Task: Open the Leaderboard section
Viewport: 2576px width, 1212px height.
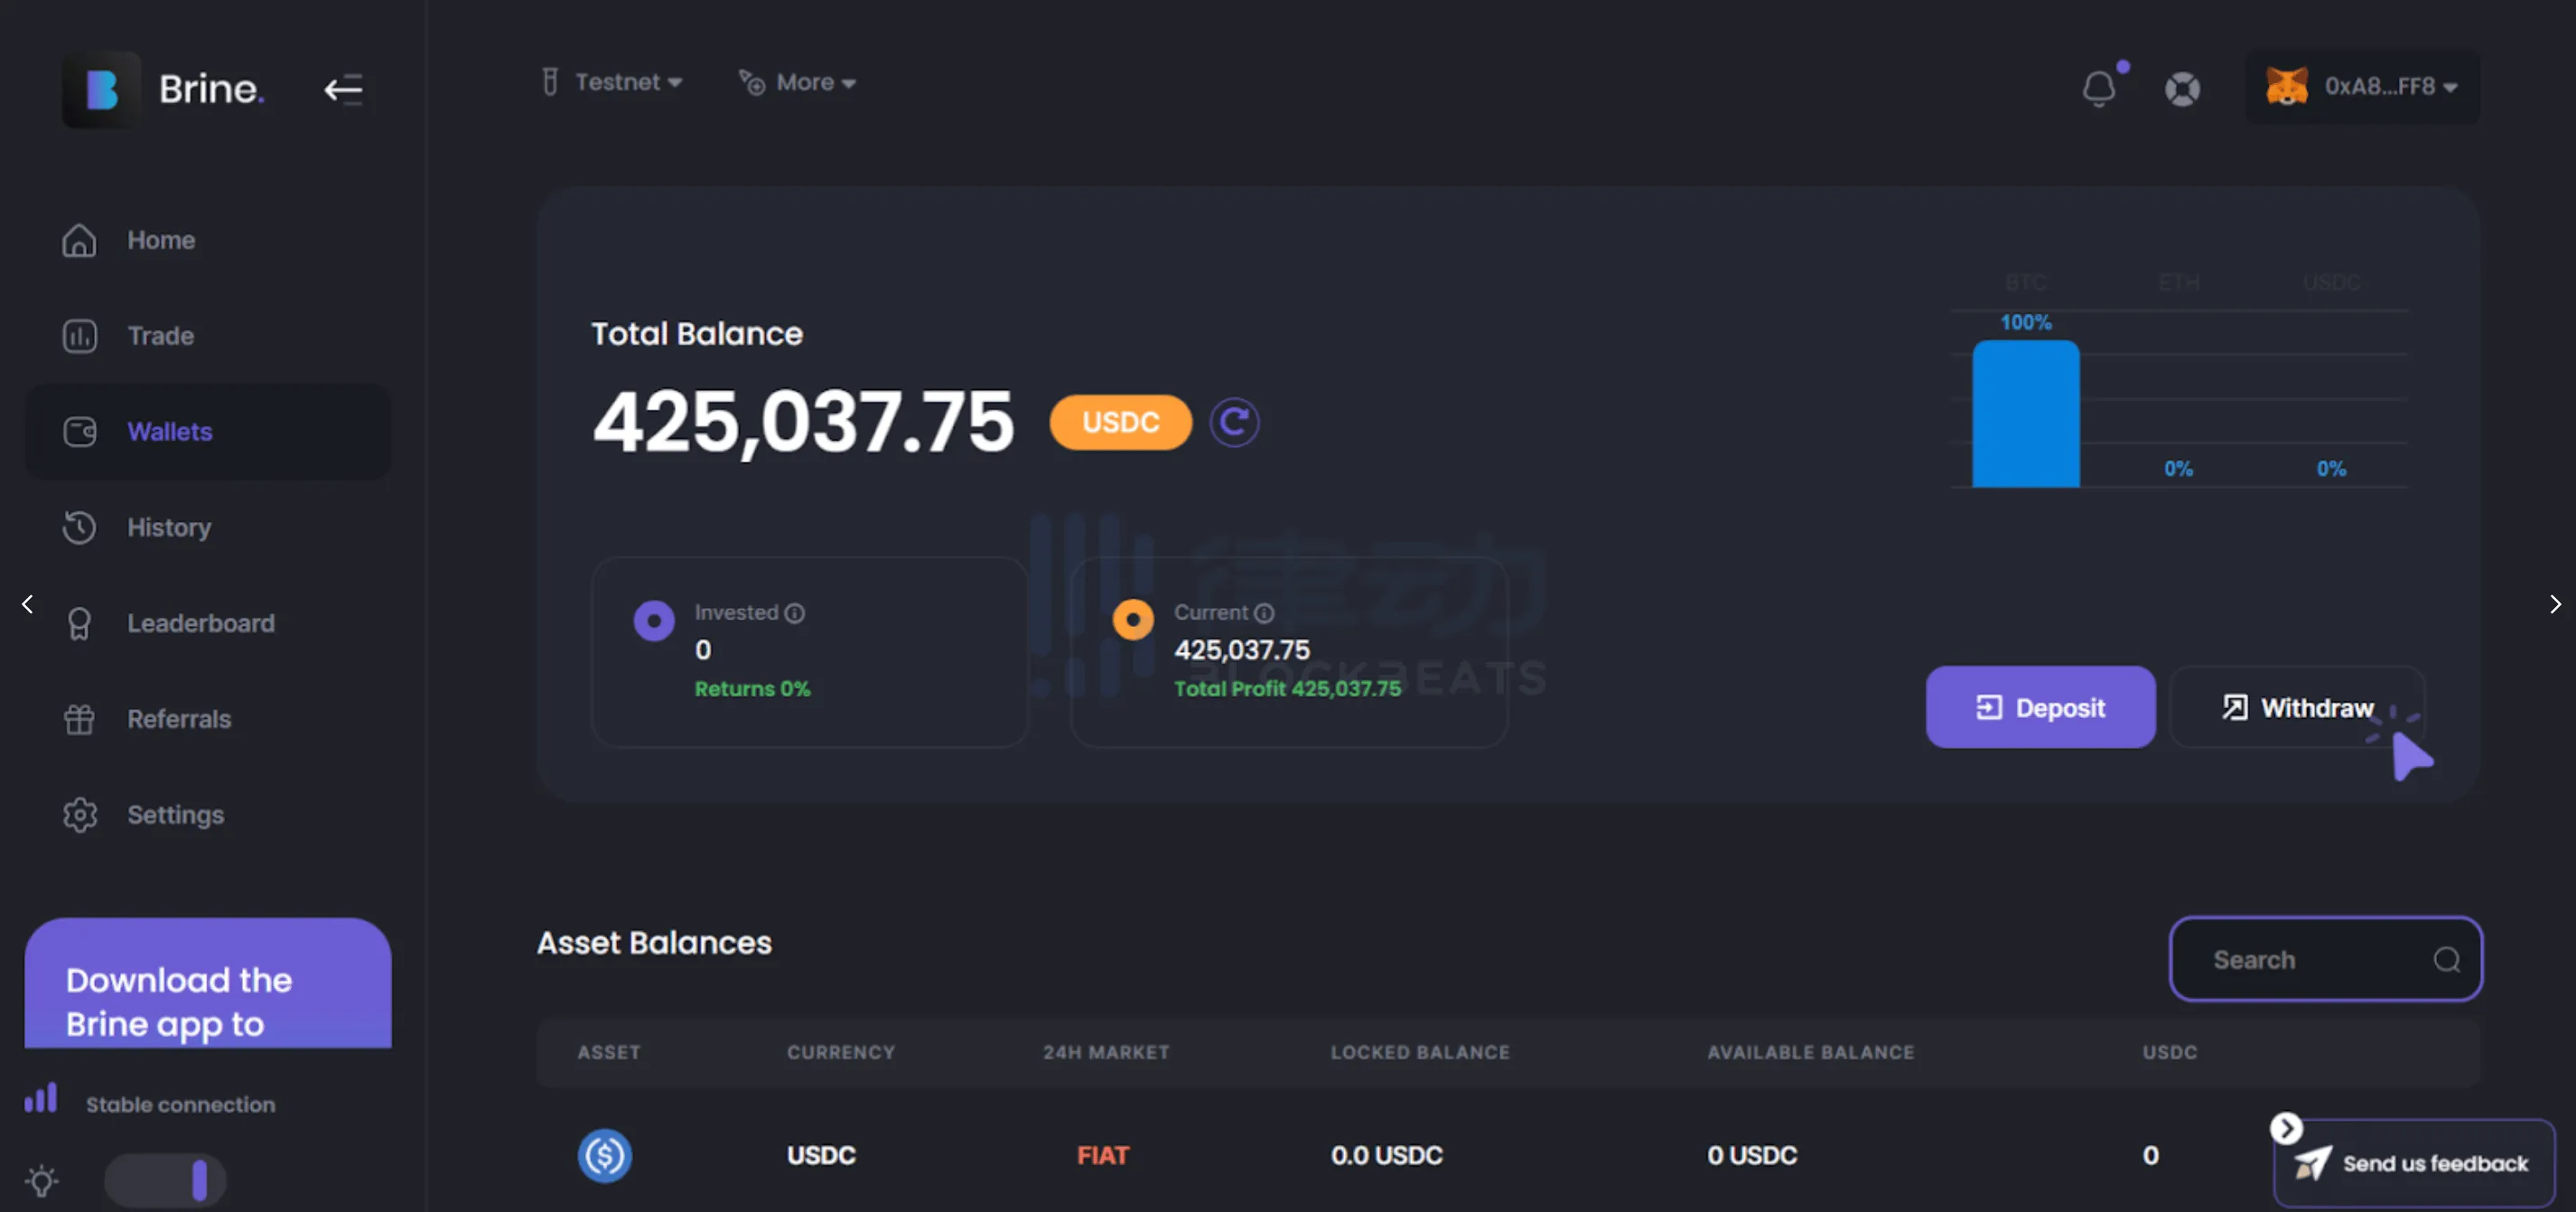Action: 200,623
